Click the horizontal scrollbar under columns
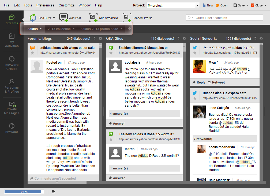This screenshot has height=196, width=270. [x=57, y=182]
